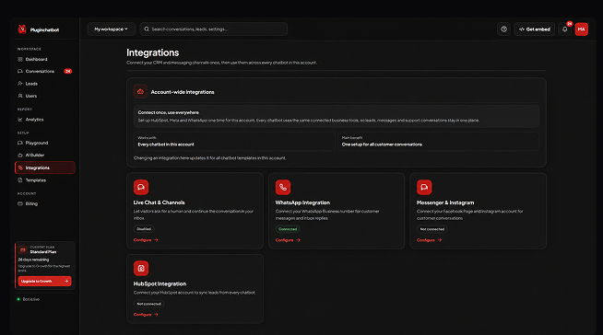The width and height of the screenshot is (603, 335).
Task: Open the Dashboard sidebar item
Action: [45, 59]
